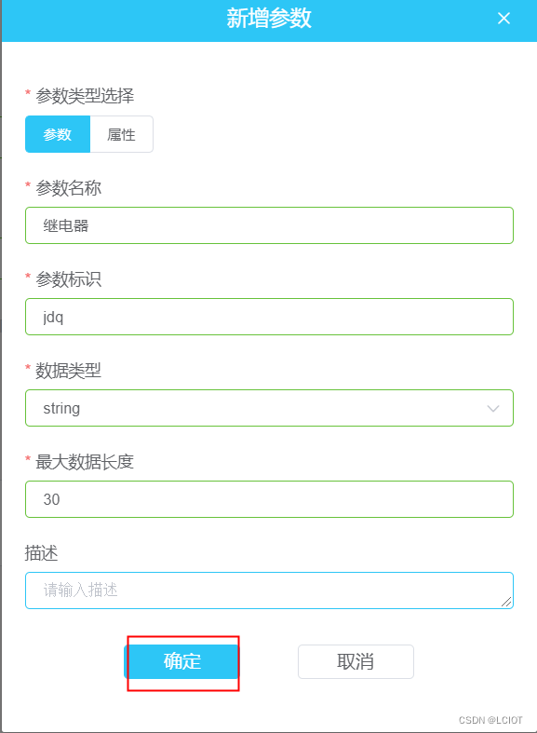Click the 请输入描述 description textarea
The height and width of the screenshot is (733, 537).
tap(270, 590)
